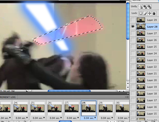Show Layer 27 visibility box
This screenshot has width=159, height=122.
133,33
